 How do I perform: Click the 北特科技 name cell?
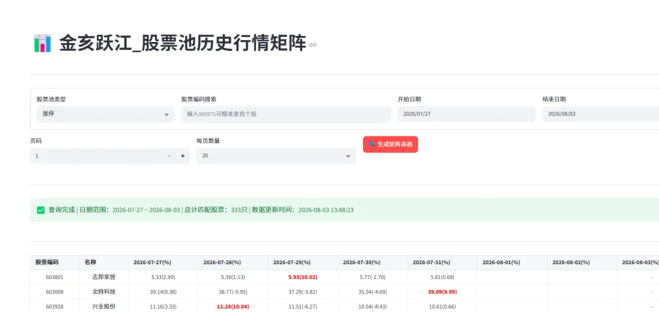[x=104, y=292]
